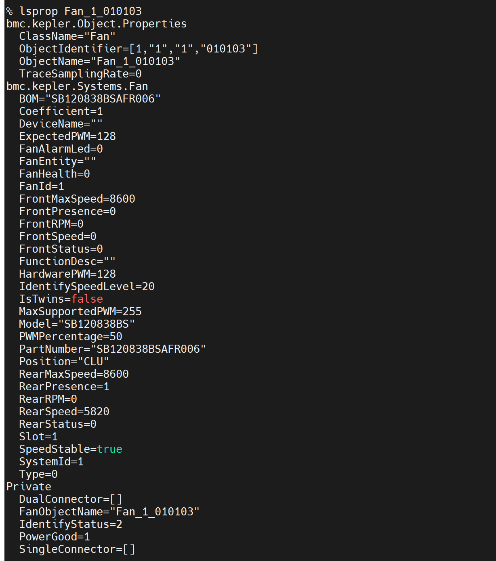
Task: Click the IdentifyStatus=2 line
Action: click(x=70, y=524)
